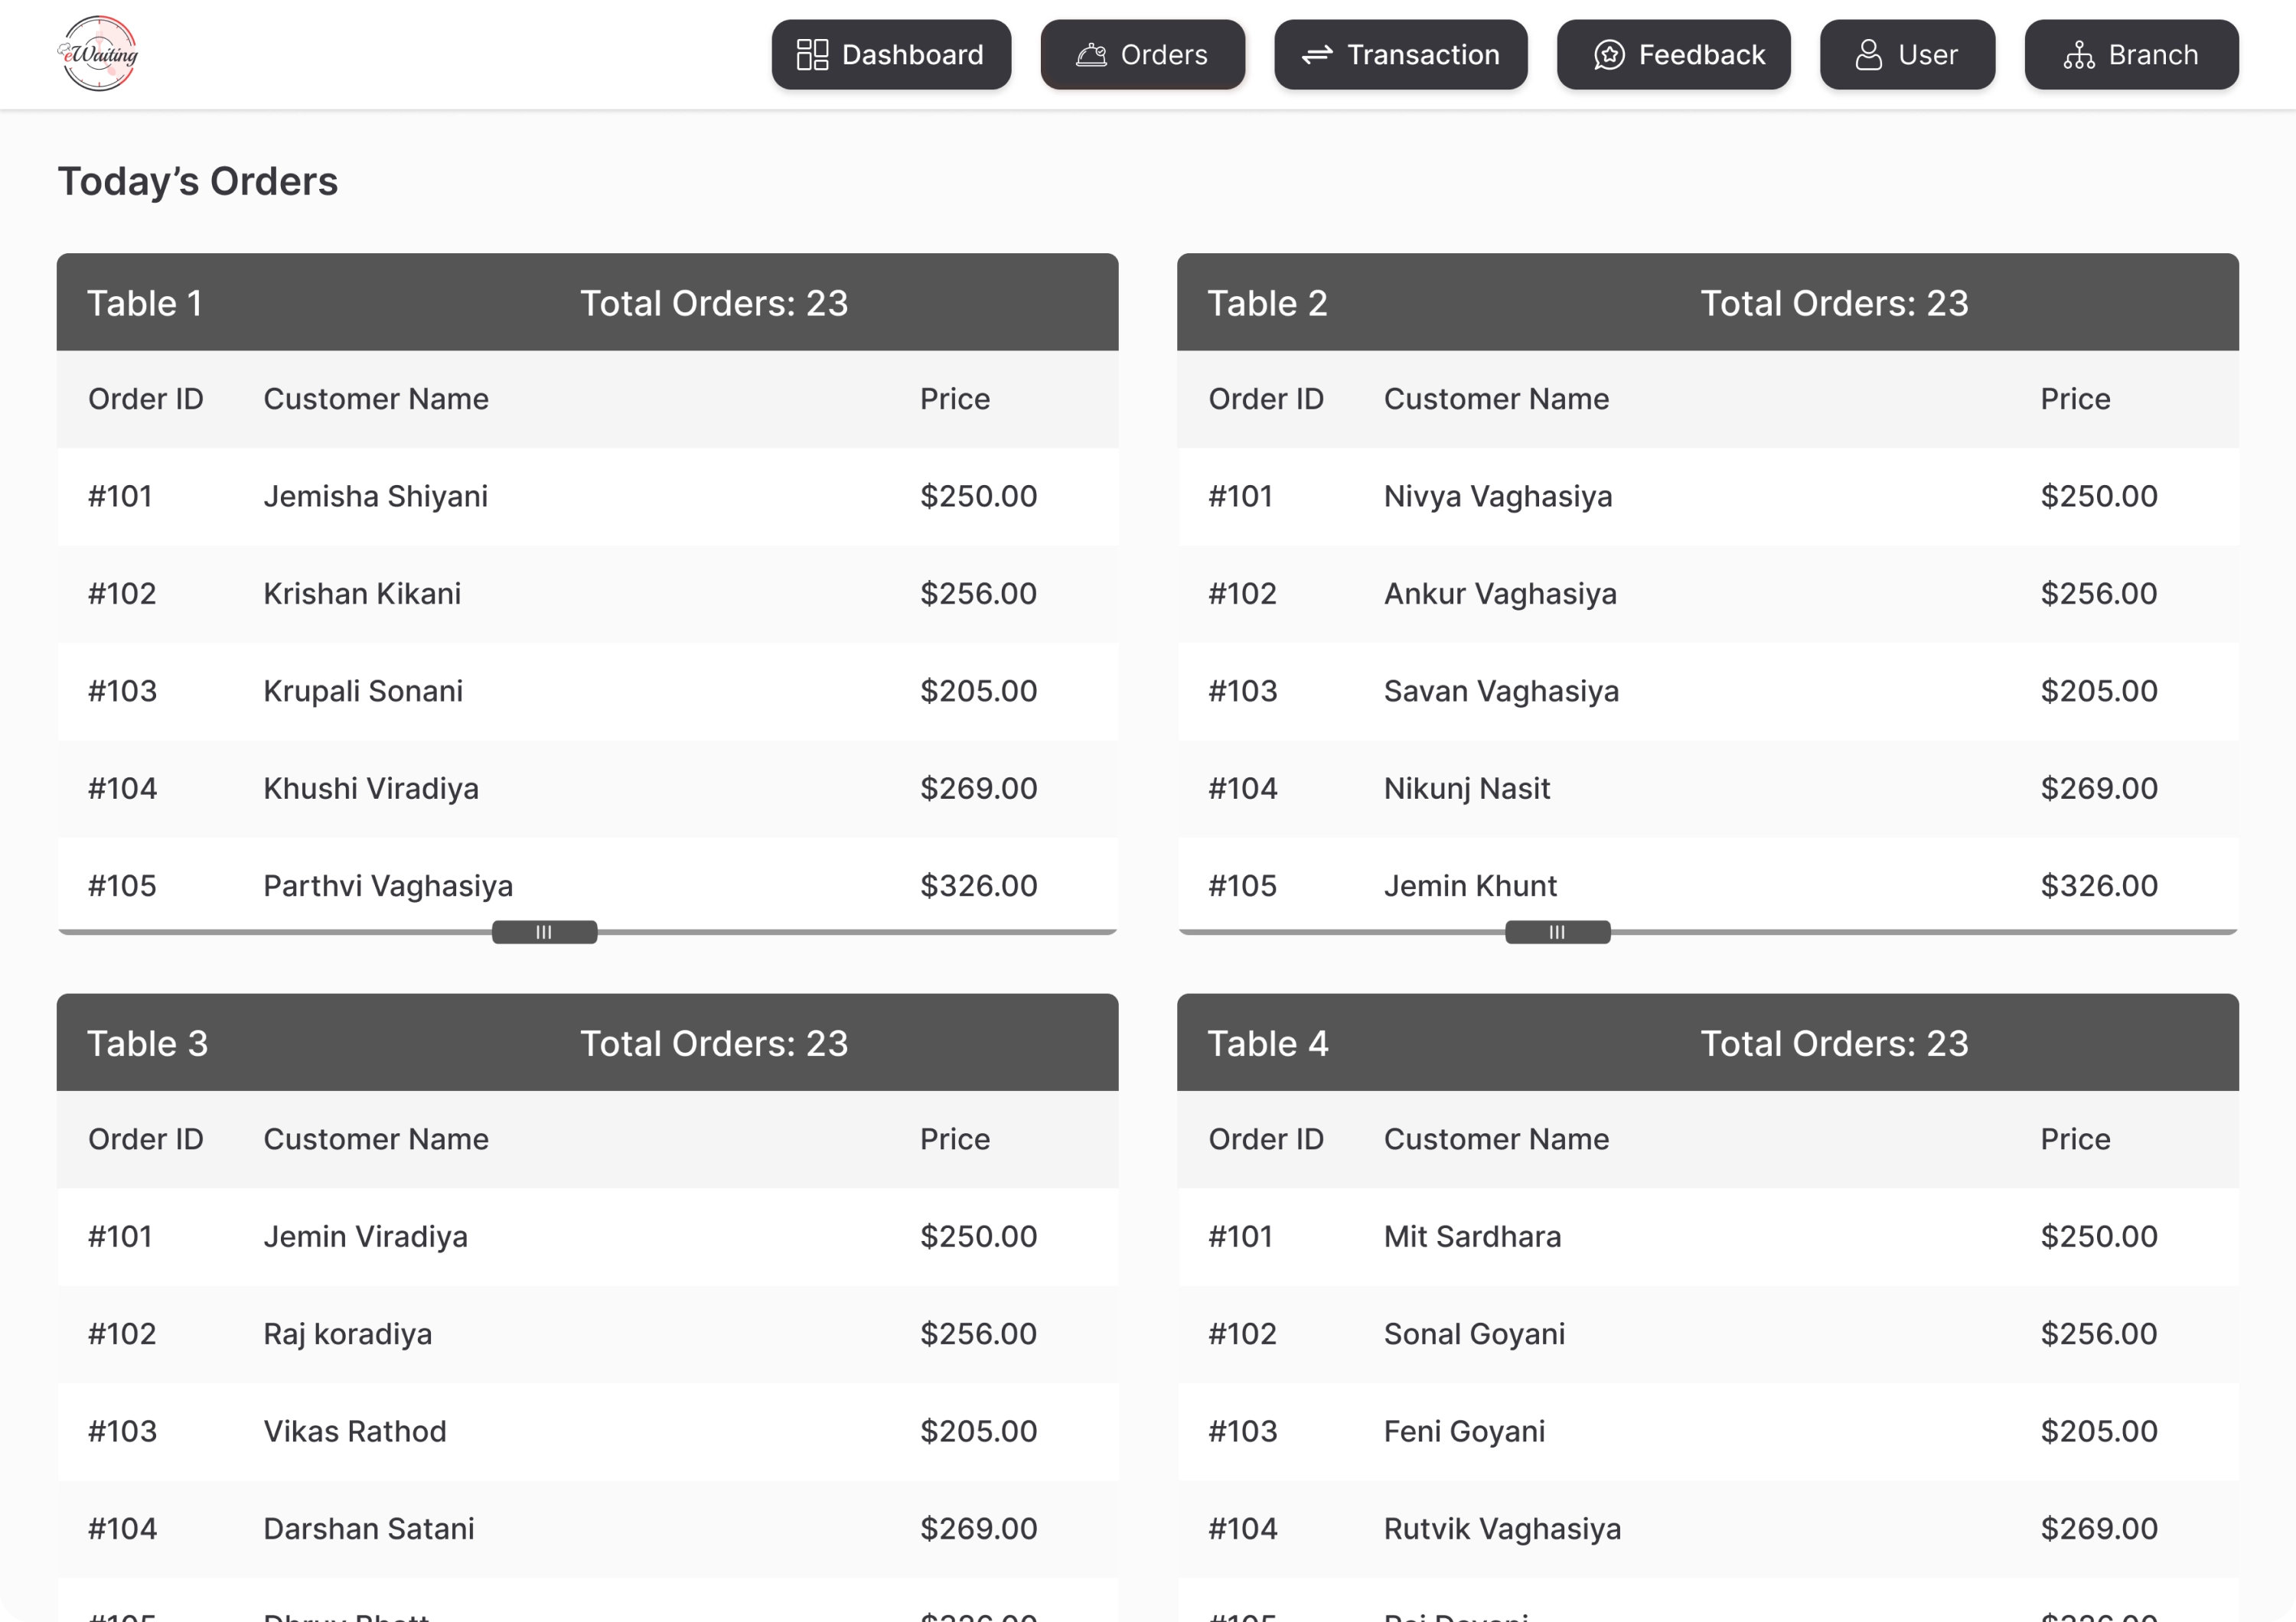The width and height of the screenshot is (2296, 1622).
Task: Open the Orders navigation item
Action: (1142, 54)
